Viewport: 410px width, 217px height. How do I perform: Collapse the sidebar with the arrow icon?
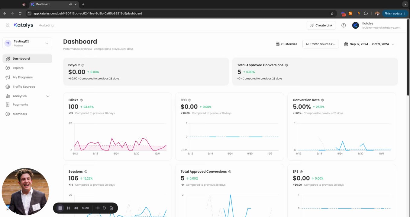point(7,209)
